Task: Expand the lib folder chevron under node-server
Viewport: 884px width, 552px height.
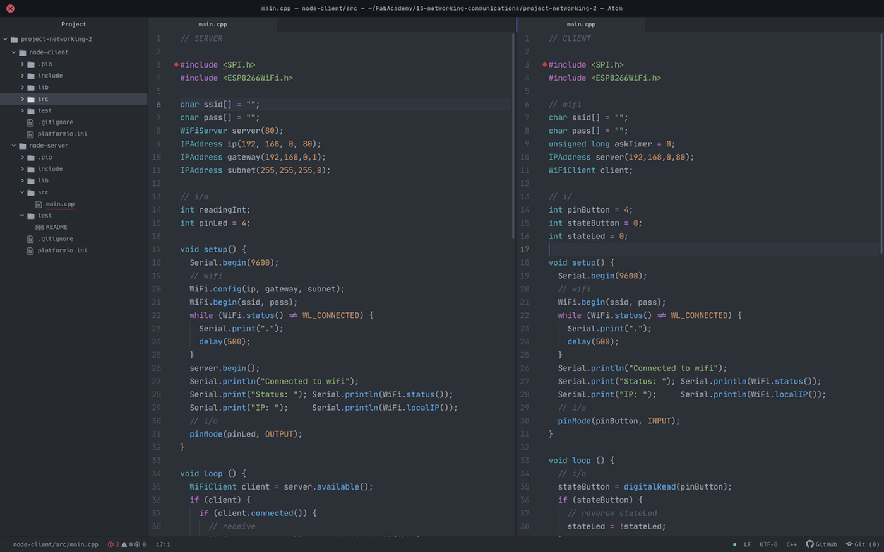Action: (x=23, y=180)
